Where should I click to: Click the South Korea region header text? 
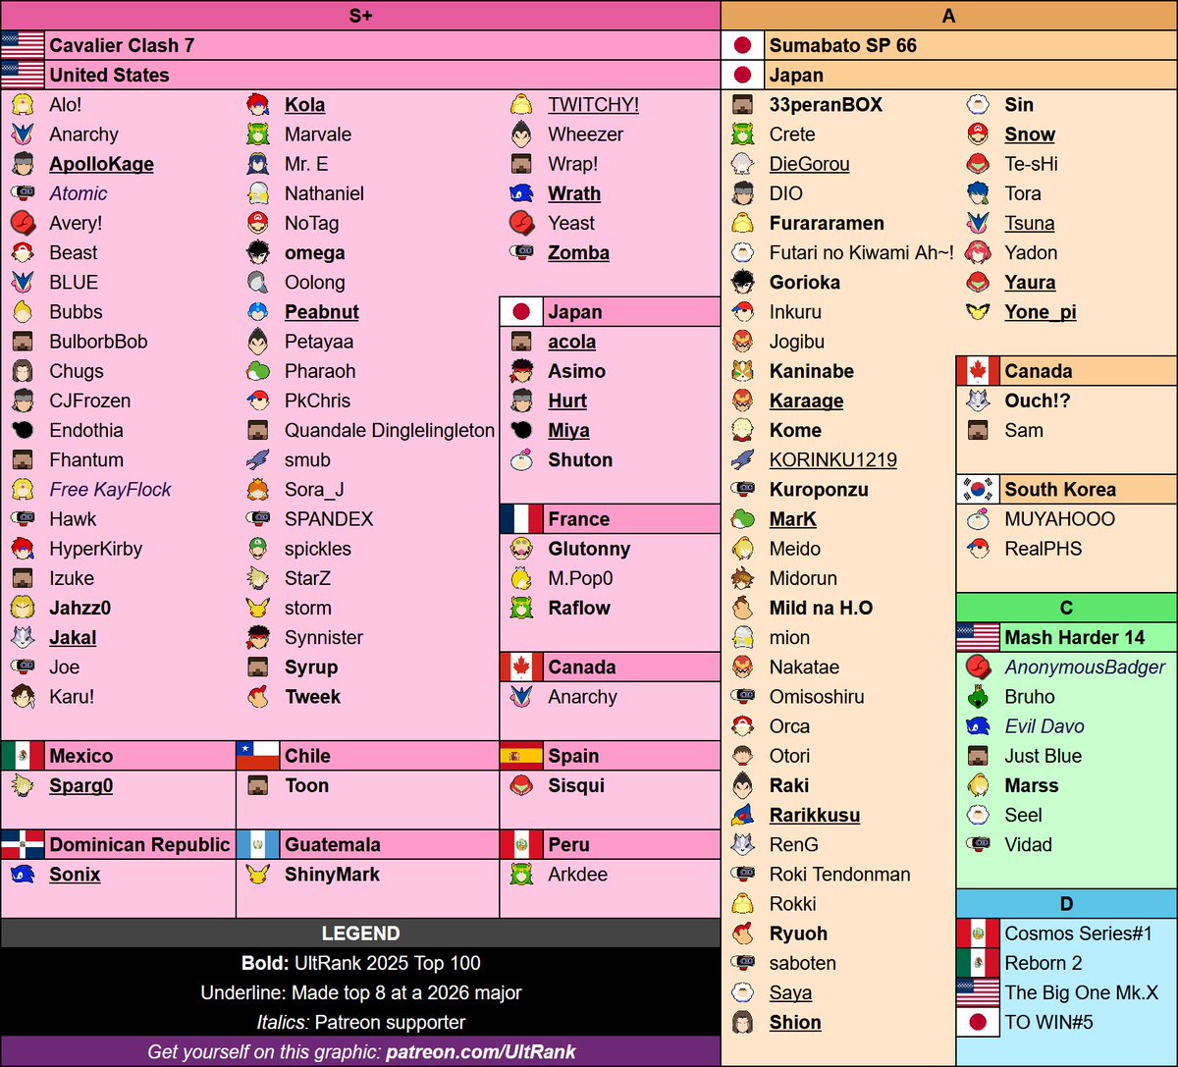(x=1060, y=490)
